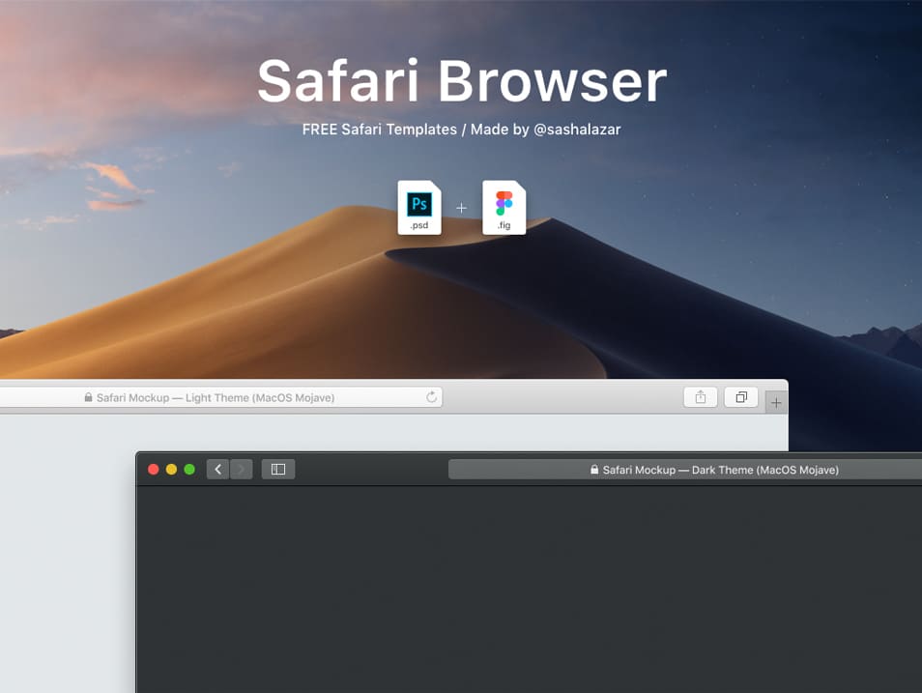Visit the @sashalazar profile link
Viewport: 922px width, 693px height.
click(x=580, y=129)
